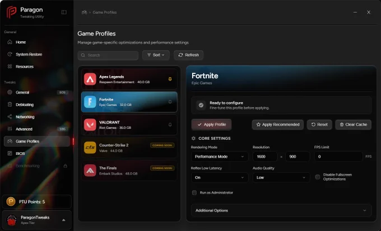Click the General tweaks counter badge
This screenshot has width=381, height=231.
click(62, 92)
